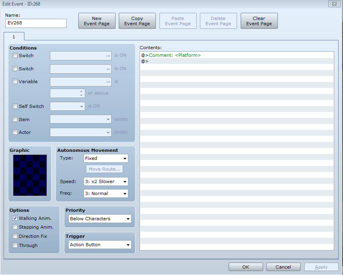Close the Edit Event dialog window
Screen dimensions: 343x275
[334, 4]
